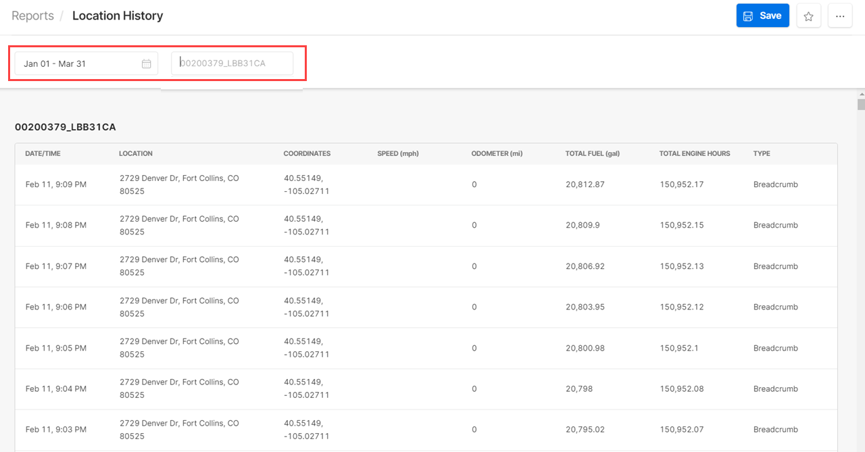Screen dimensions: 865x452
Task: Click the COORDINATES column header
Action: [x=307, y=153]
